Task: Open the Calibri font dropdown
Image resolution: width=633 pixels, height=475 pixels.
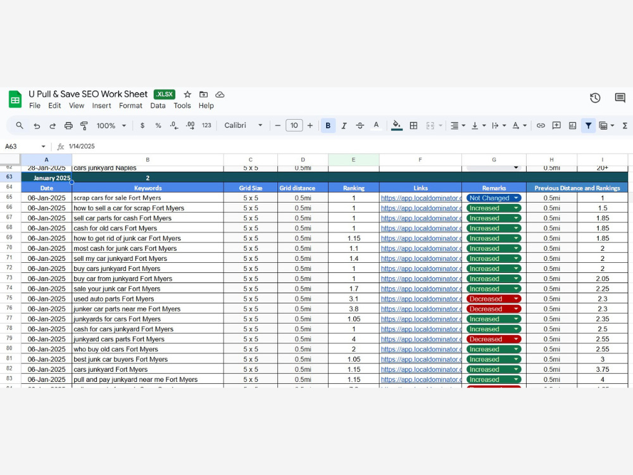Action: (x=243, y=125)
